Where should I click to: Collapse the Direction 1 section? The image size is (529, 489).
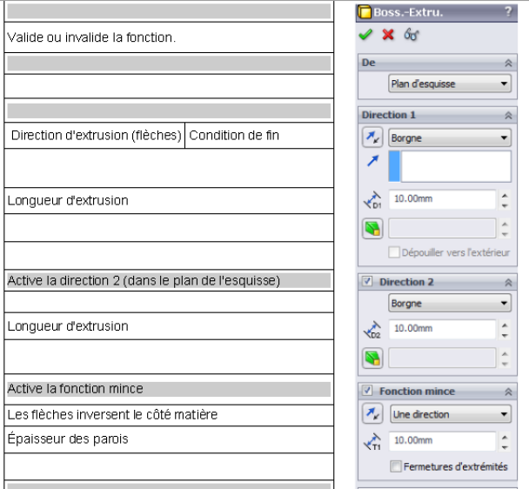(x=508, y=116)
